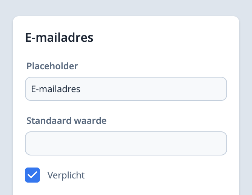
Task: Click the Placeholder label
Action: [x=52, y=66]
